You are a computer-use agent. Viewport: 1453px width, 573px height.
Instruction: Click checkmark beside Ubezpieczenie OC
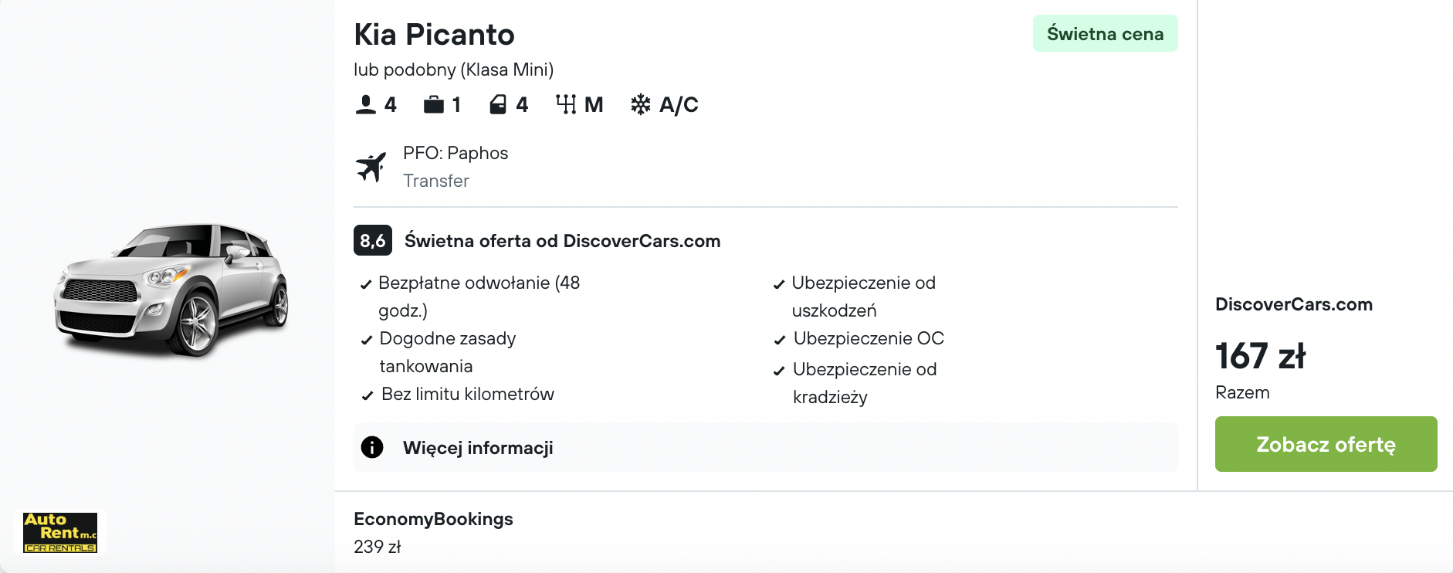780,340
